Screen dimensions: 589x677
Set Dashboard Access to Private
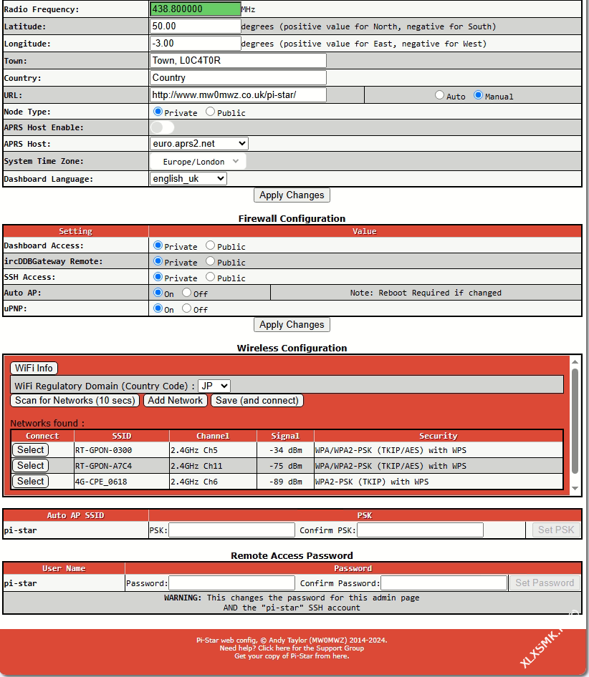pos(158,245)
